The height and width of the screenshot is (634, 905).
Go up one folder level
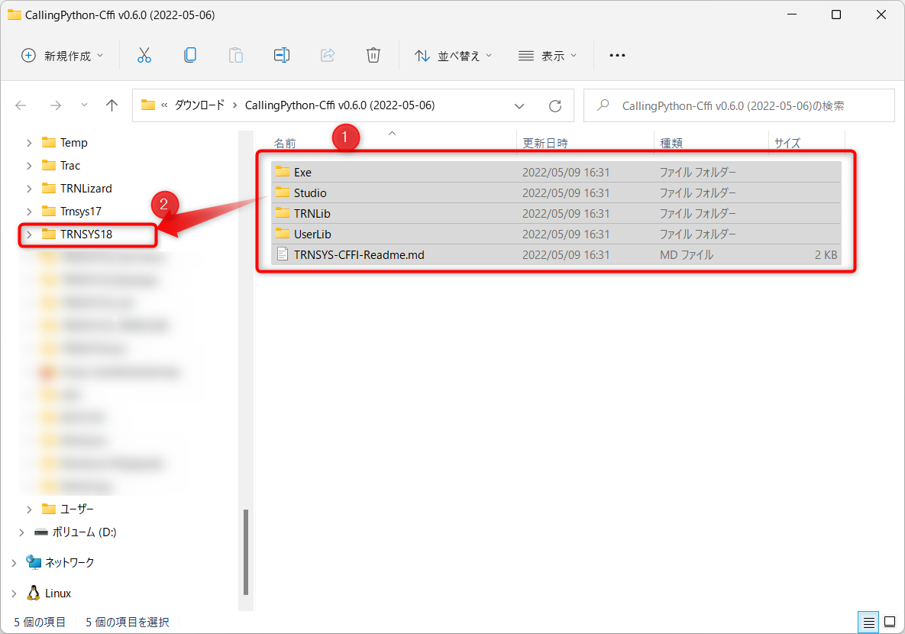(x=112, y=105)
